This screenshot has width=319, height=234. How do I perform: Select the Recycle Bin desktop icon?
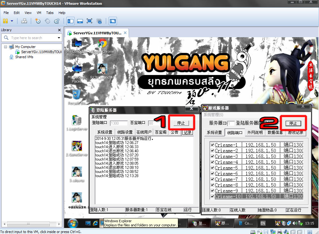[x=77, y=97]
